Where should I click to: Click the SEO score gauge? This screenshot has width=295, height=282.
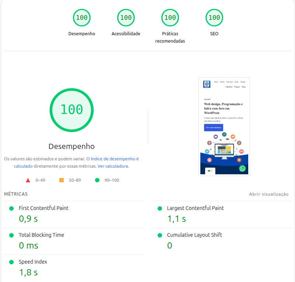click(214, 18)
